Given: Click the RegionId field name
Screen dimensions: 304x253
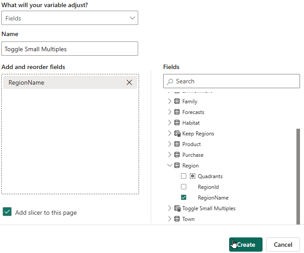Looking at the screenshot, I should (x=208, y=187).
